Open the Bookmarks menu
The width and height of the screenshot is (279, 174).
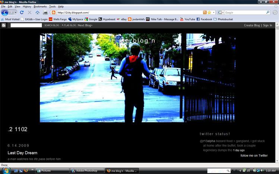[40, 7]
